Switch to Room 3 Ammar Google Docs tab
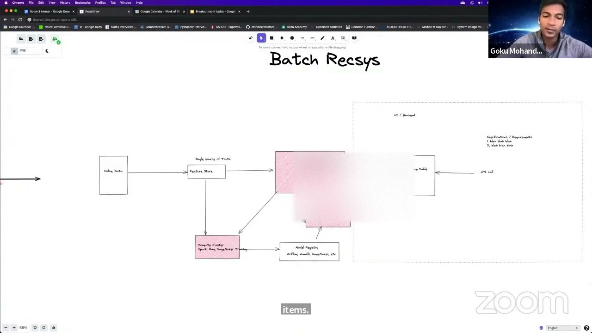The width and height of the screenshot is (592, 333). coord(49,11)
